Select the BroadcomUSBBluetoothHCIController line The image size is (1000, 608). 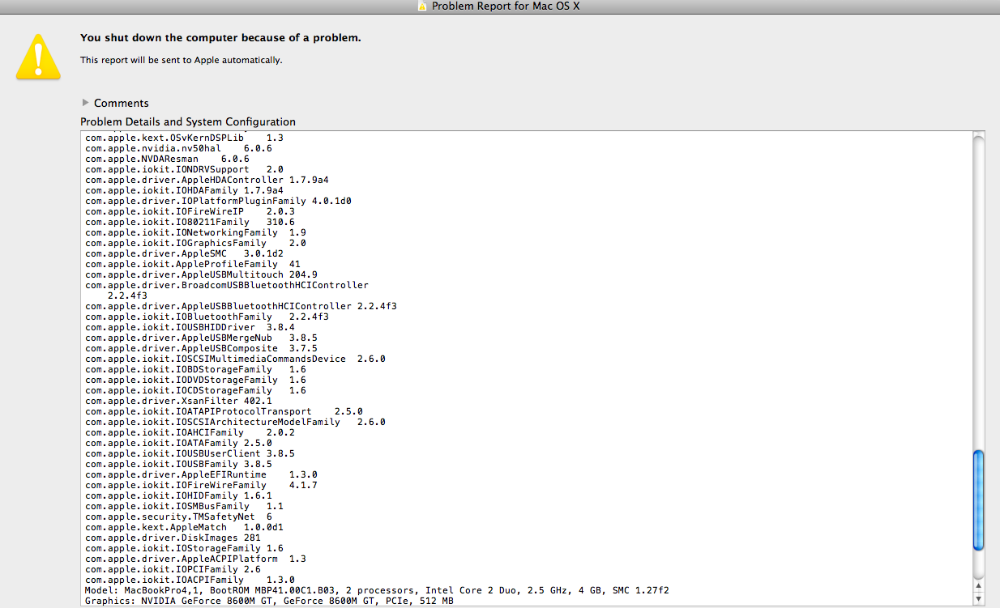coord(227,285)
